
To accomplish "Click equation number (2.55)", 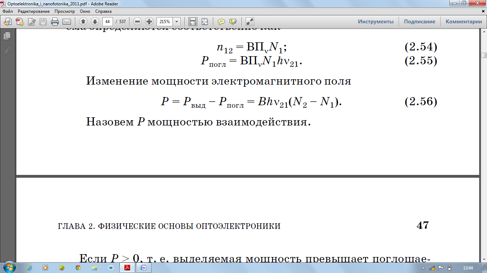I will (421, 61).
